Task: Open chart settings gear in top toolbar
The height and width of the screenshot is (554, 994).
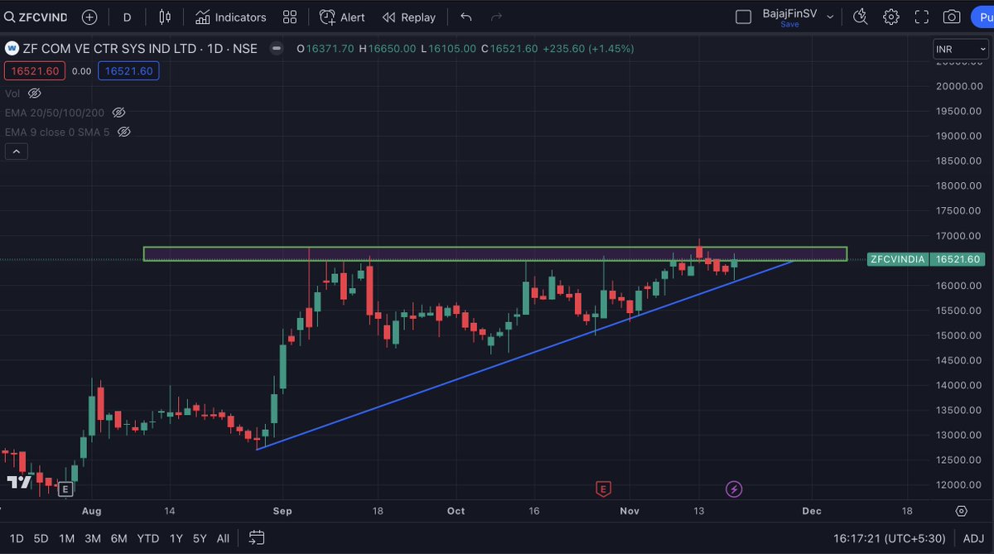Action: pyautogui.click(x=891, y=17)
